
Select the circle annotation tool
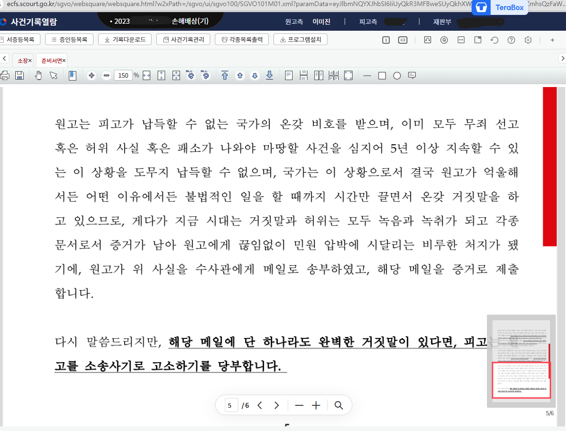click(x=396, y=75)
